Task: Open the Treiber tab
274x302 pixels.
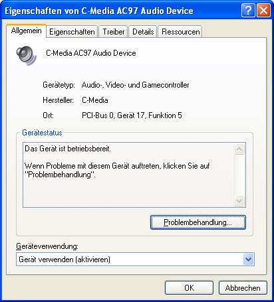Action: [114, 32]
